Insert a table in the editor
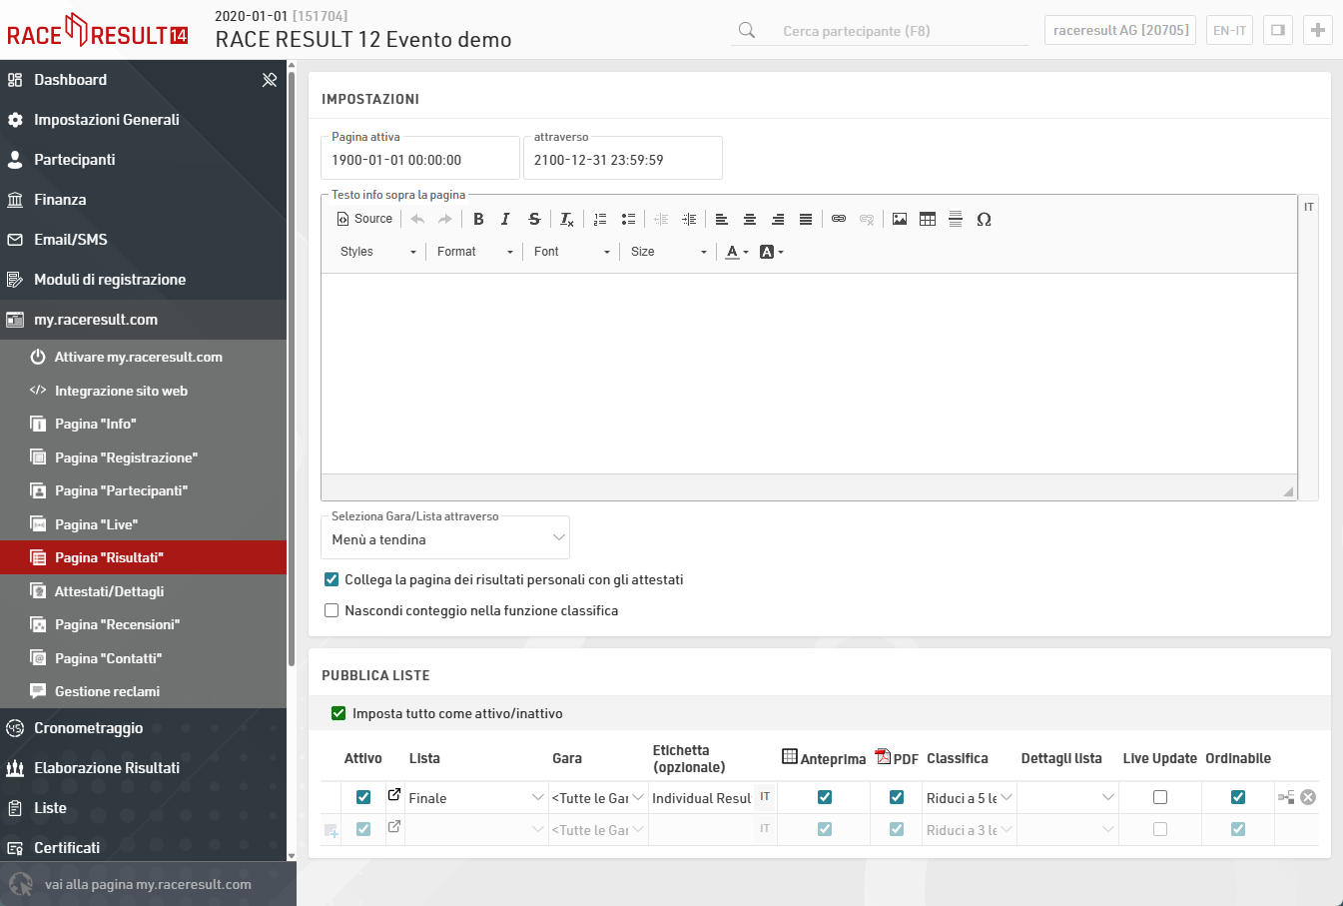The height and width of the screenshot is (906, 1343). pyautogui.click(x=928, y=219)
